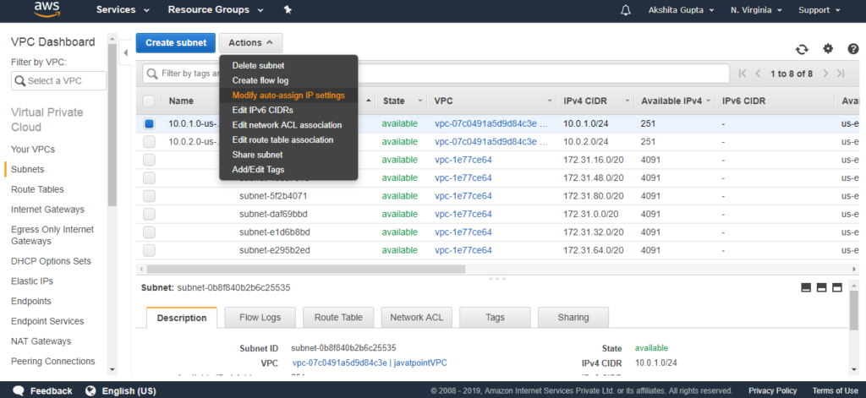
Task: Open the help question mark icon
Action: [x=853, y=48]
